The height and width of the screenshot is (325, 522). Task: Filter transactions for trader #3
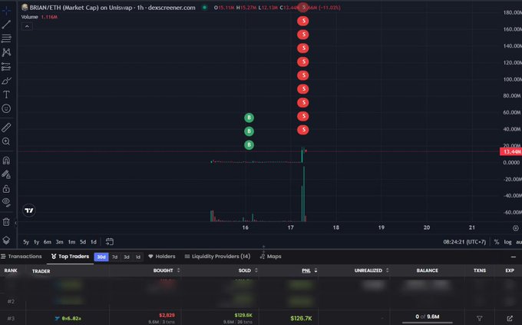479,318
